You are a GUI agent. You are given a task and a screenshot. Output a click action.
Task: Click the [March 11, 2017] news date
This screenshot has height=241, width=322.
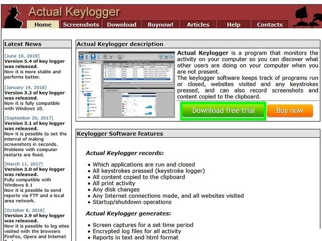pyautogui.click(x=23, y=164)
